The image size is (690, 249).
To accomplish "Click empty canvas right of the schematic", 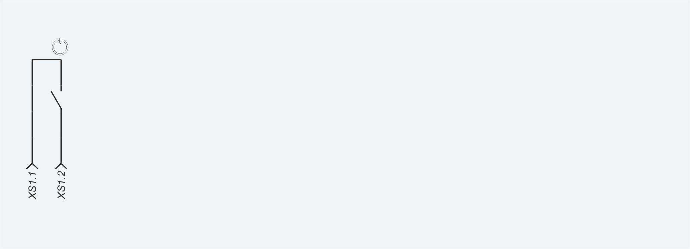I will [x=371, y=124].
